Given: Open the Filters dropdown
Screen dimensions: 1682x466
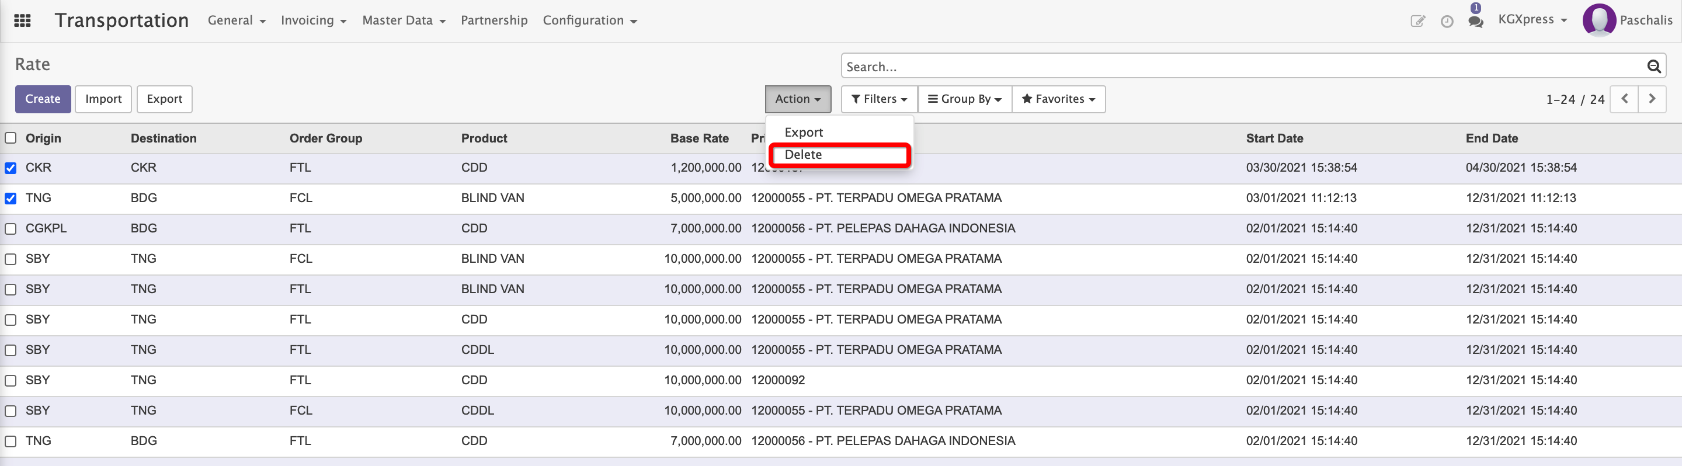Looking at the screenshot, I should click(879, 99).
